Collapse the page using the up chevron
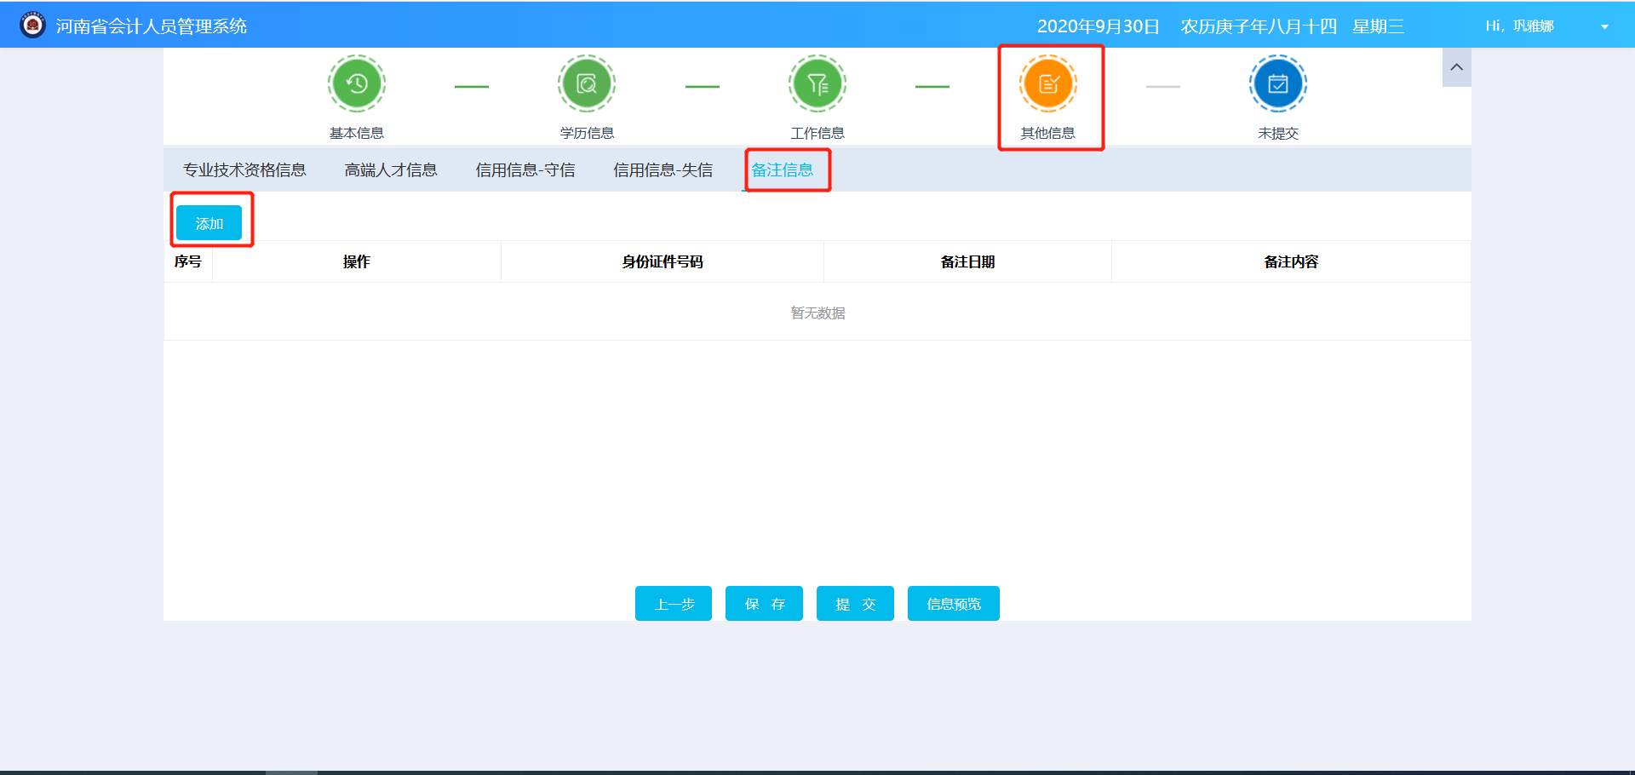This screenshot has height=775, width=1635. 1456,67
